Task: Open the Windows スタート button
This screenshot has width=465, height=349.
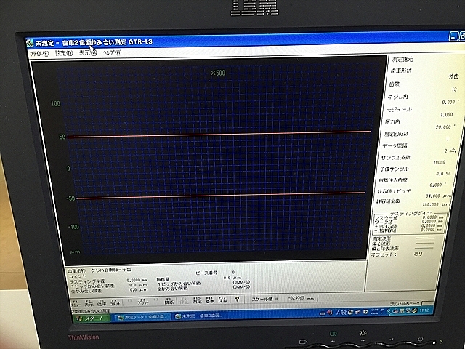Action: pyautogui.click(x=92, y=318)
